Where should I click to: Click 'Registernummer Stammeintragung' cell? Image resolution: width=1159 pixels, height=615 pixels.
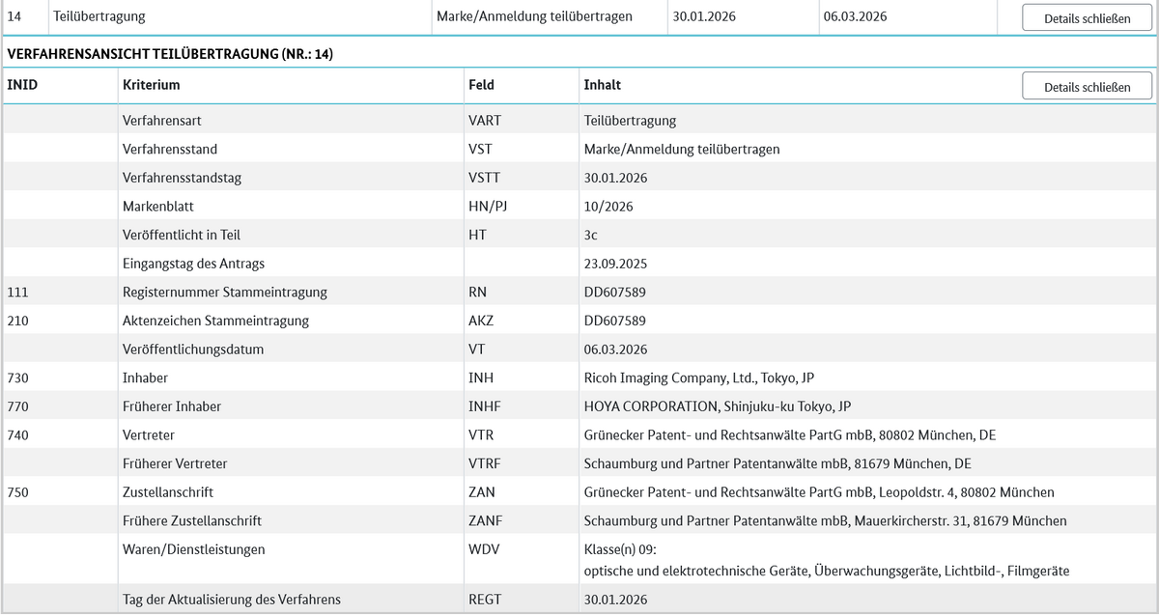pyautogui.click(x=225, y=292)
